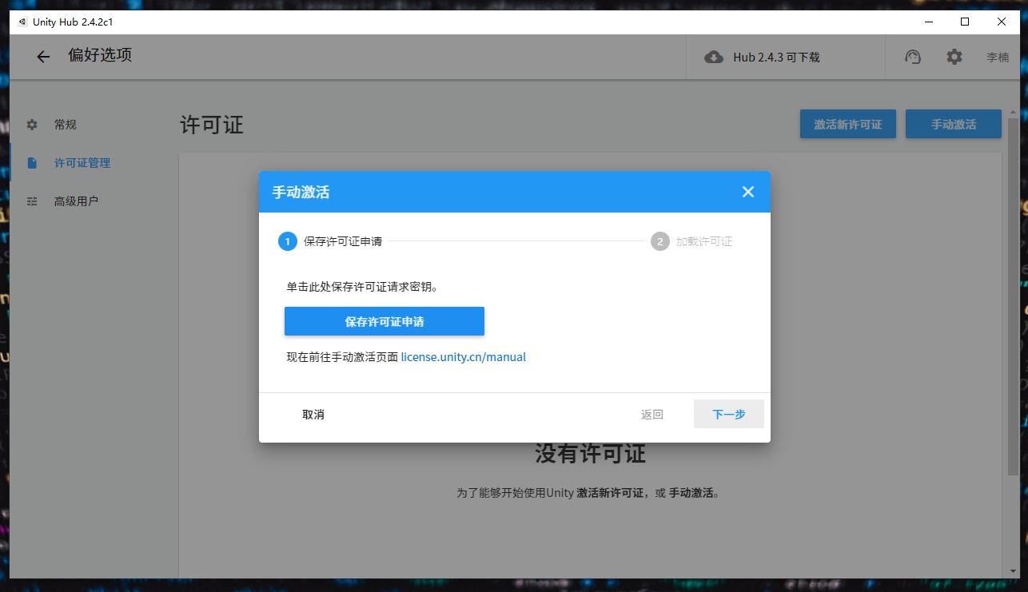Click the 返回 button in the dialog
Viewport: 1028px width, 592px height.
tap(652, 415)
